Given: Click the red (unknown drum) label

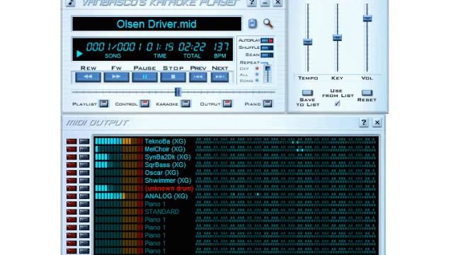Looking at the screenshot, I should pos(169,188).
